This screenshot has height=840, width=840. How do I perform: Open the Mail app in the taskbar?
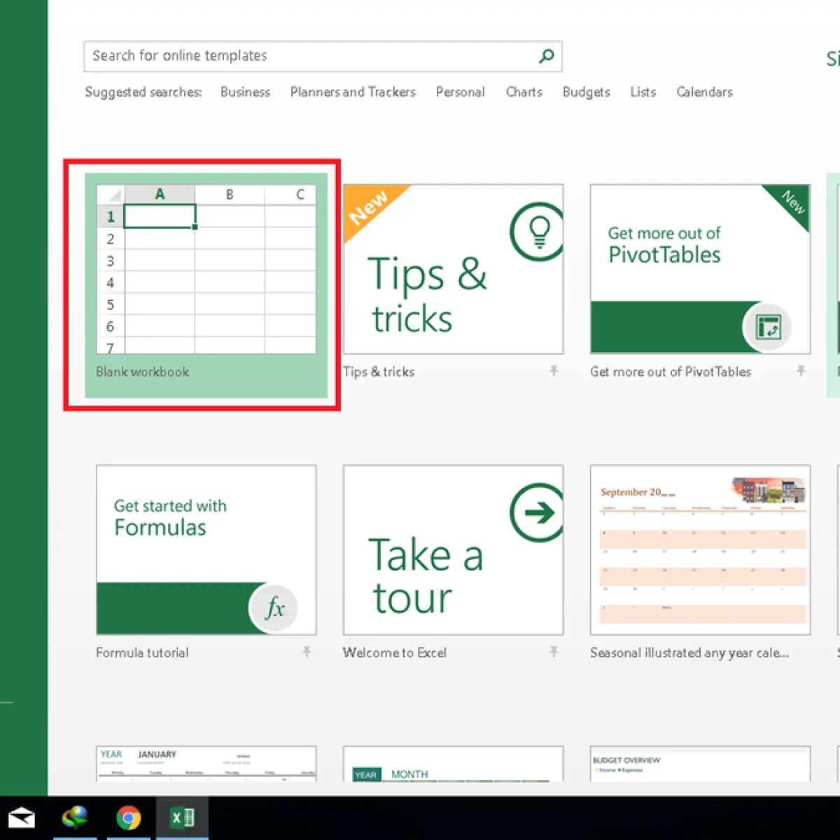coord(22,818)
